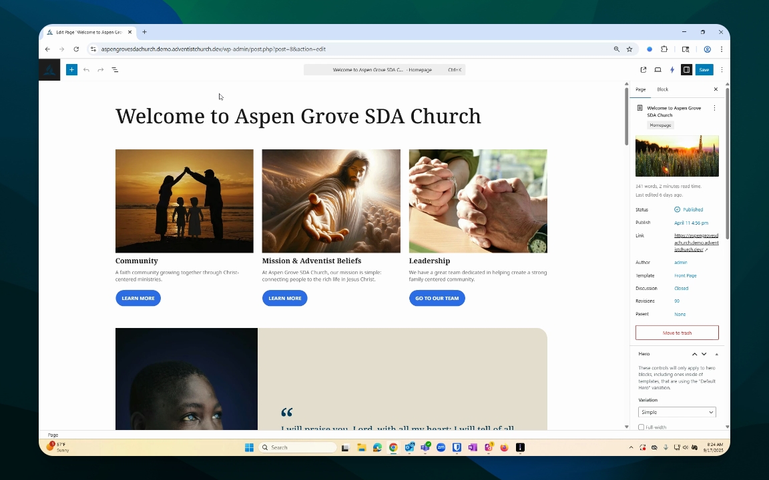The height and width of the screenshot is (480, 769).
Task: View page in new tab icon
Action: pos(644,69)
